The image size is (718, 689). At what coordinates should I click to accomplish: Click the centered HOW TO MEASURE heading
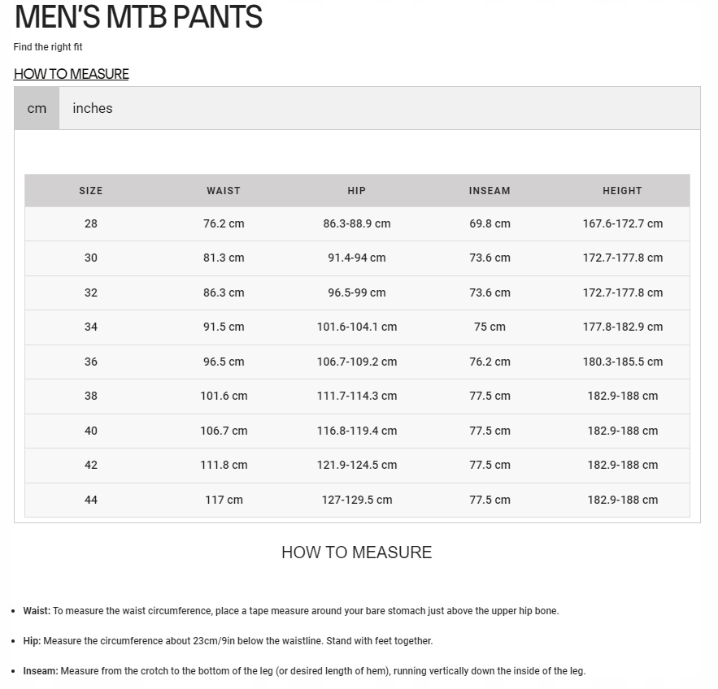356,552
